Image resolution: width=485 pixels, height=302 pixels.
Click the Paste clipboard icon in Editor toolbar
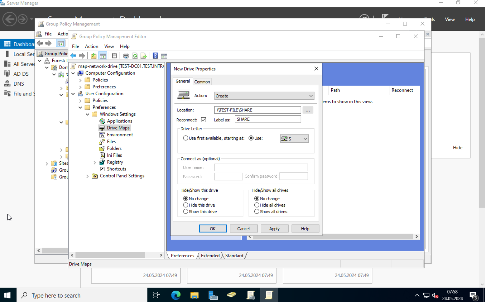click(x=114, y=56)
